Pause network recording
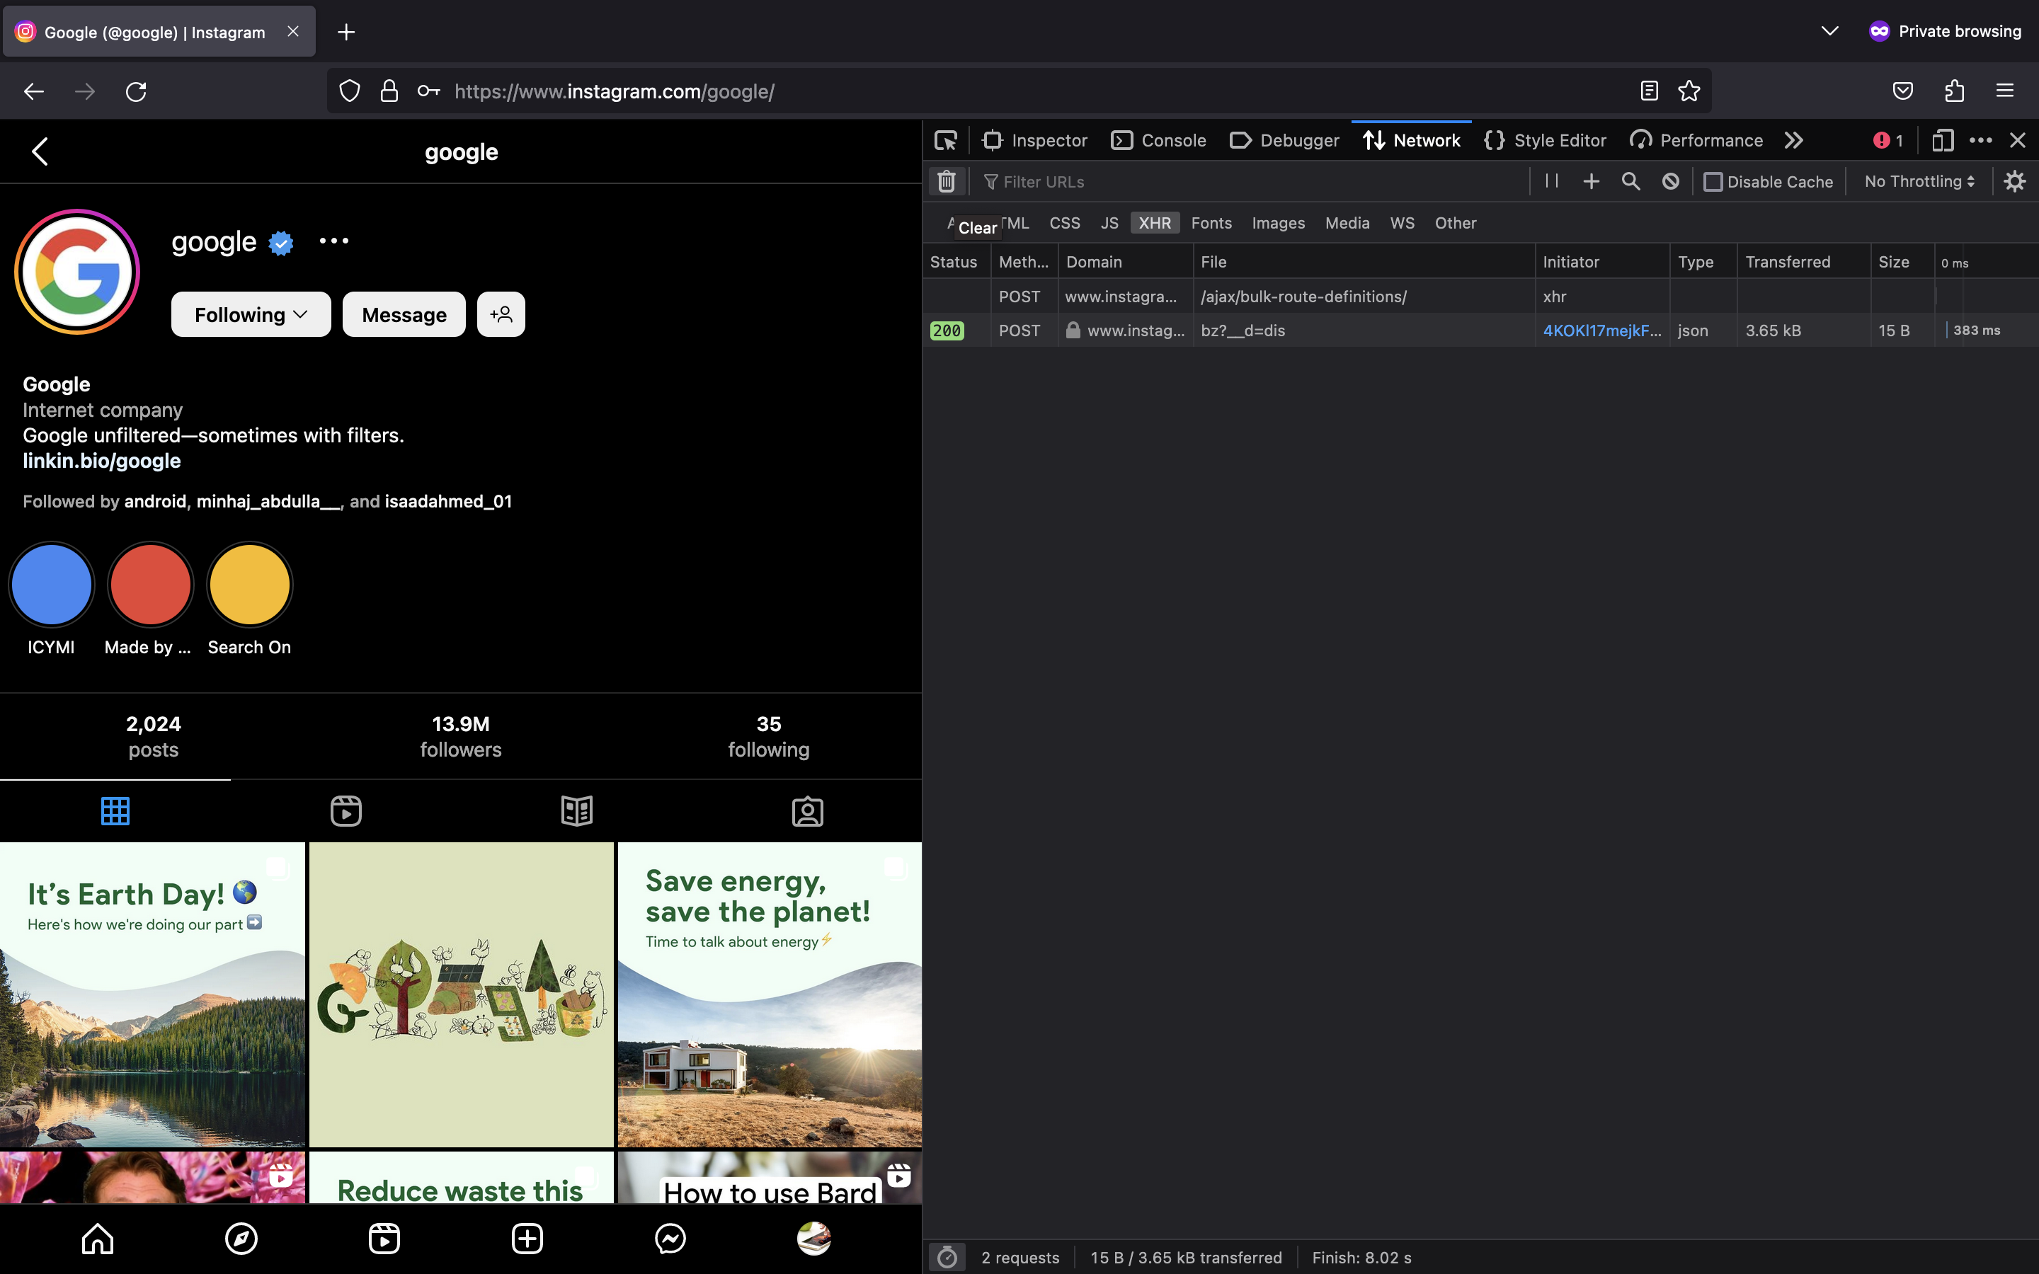2039x1274 pixels. tap(1551, 181)
